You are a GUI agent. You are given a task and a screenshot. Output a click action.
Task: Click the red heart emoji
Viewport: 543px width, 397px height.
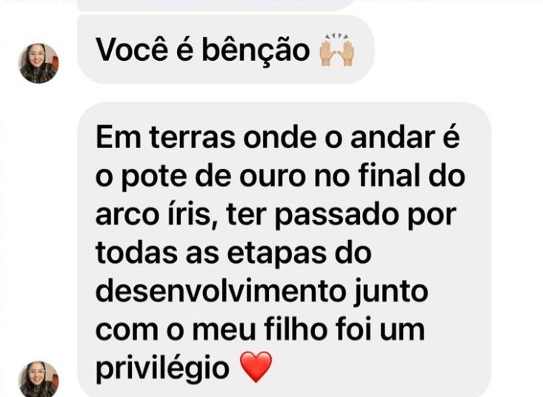point(256,367)
